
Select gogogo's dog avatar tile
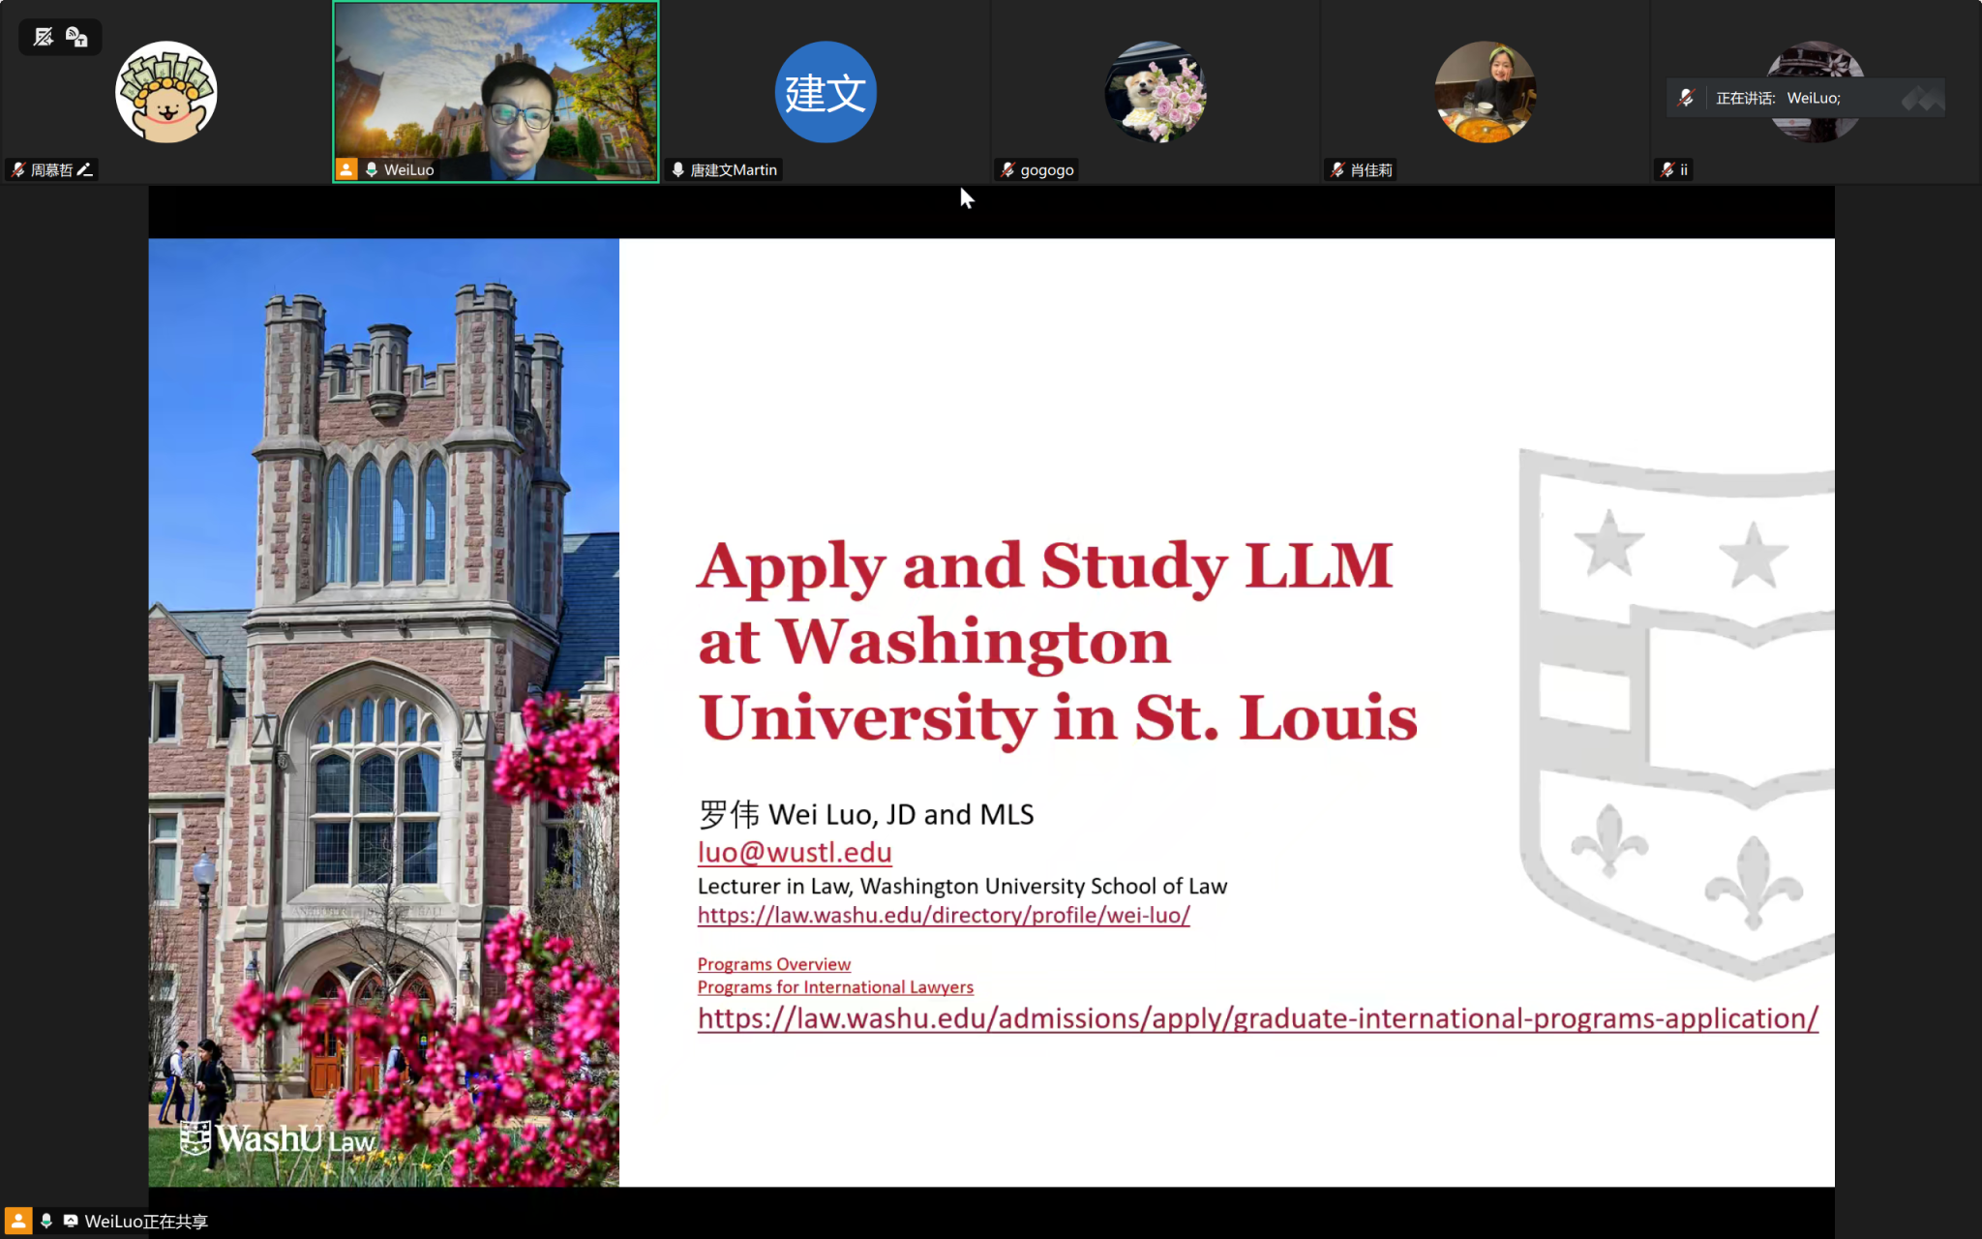point(1155,92)
